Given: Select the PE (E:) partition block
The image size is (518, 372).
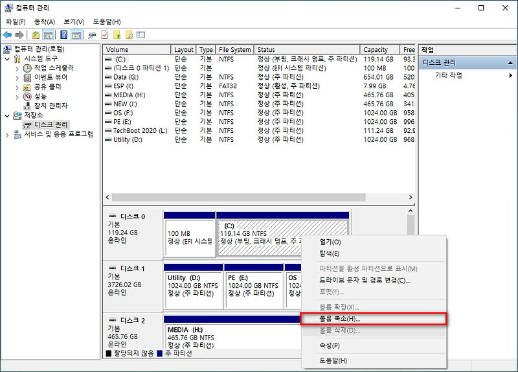Looking at the screenshot, I should pos(254,286).
